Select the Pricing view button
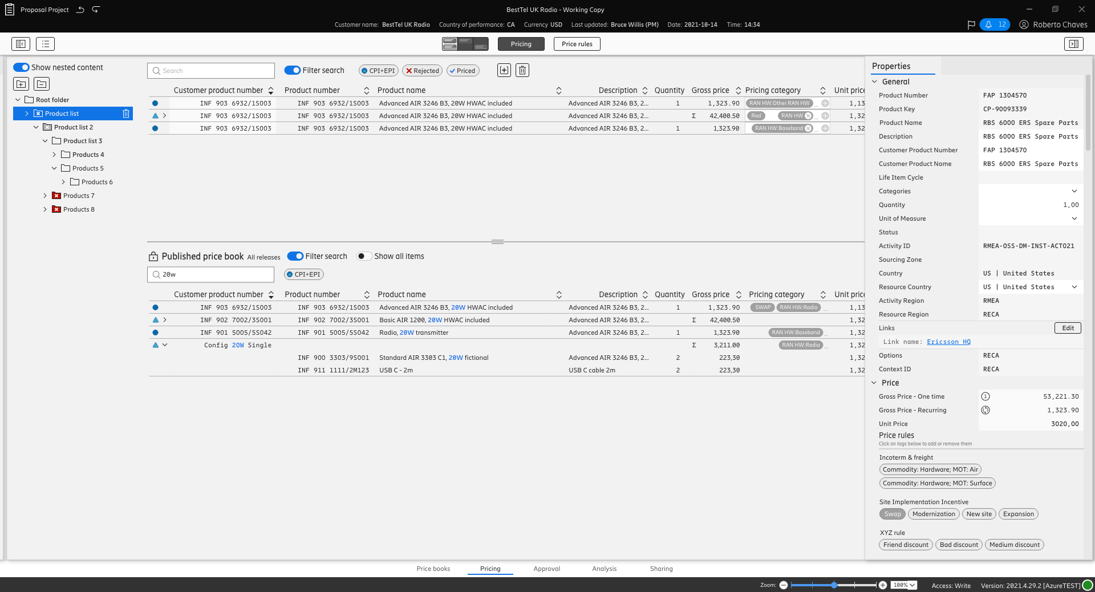Viewport: 1095px width, 592px height. [x=521, y=44]
